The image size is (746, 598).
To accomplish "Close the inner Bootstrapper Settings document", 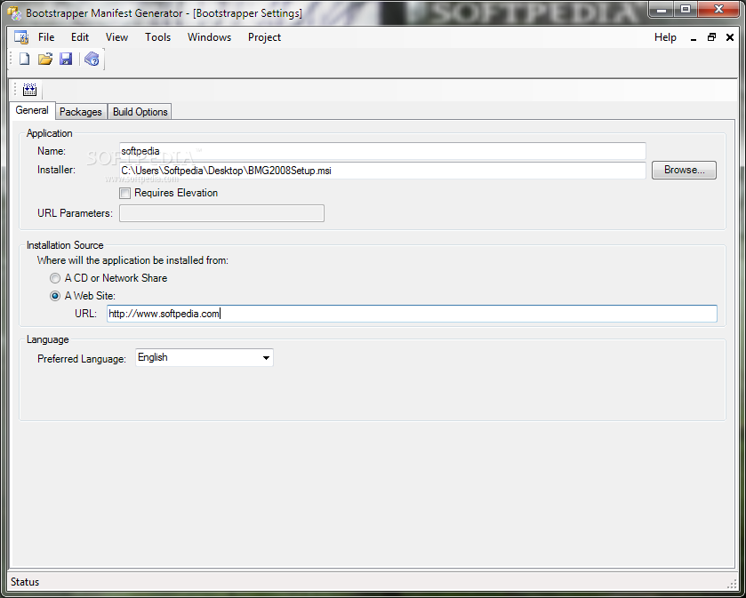I will (730, 37).
